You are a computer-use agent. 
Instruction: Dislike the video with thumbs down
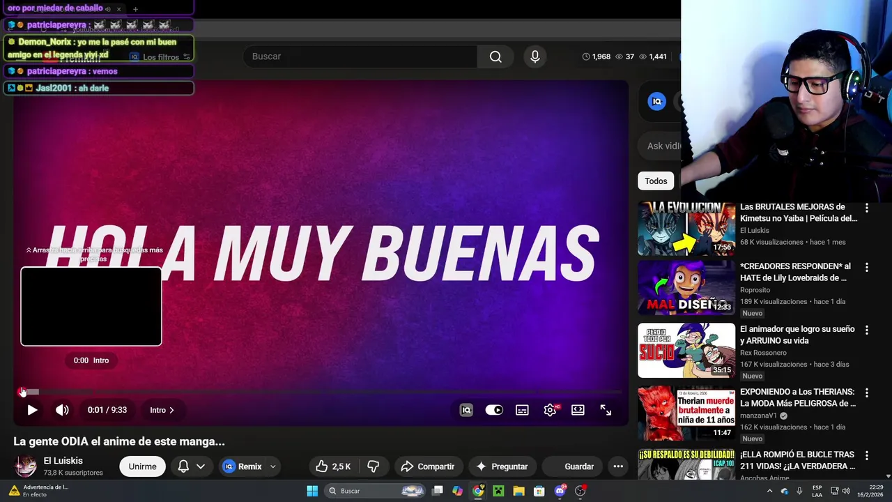(x=374, y=466)
